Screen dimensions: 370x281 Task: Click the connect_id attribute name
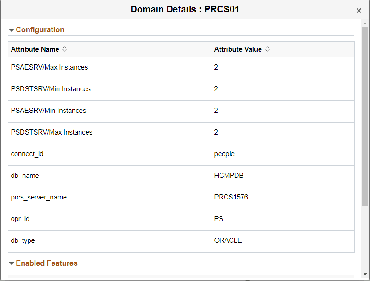[x=27, y=154]
